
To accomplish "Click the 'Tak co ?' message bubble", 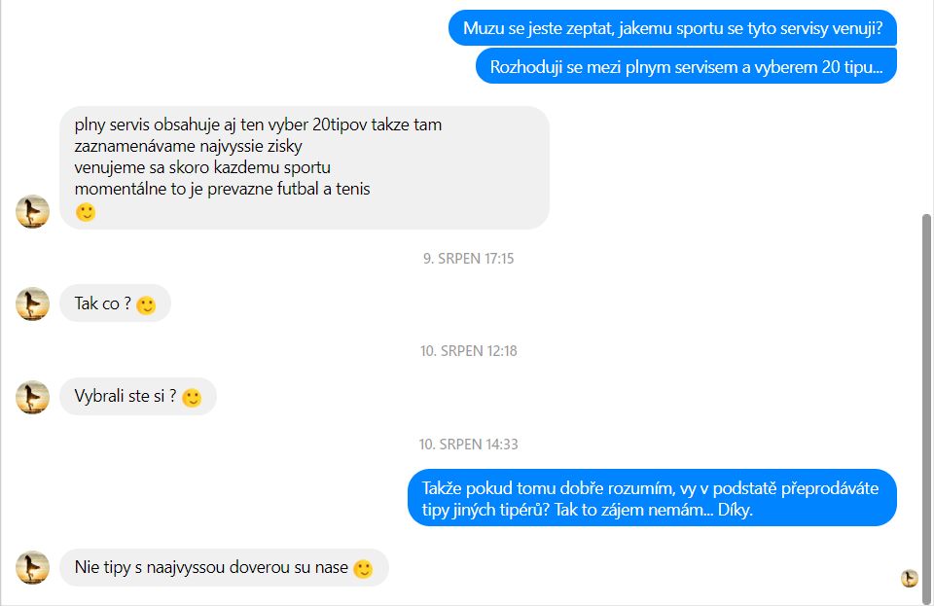I will point(115,303).
